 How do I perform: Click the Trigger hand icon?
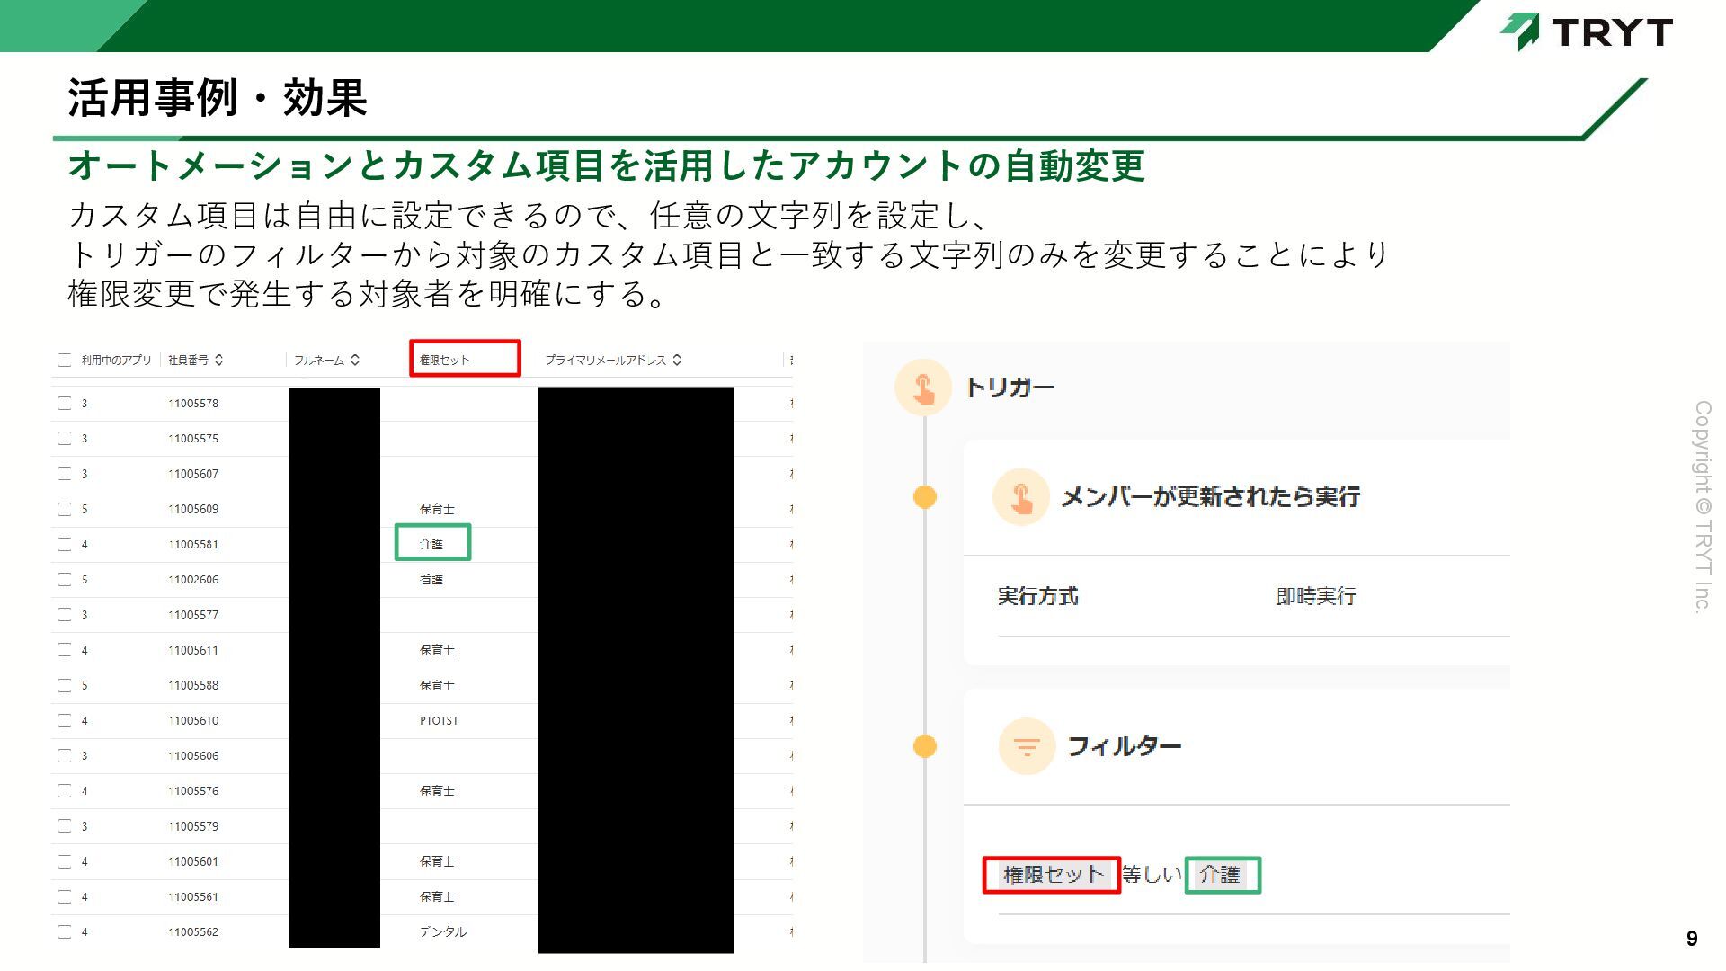coord(923,388)
